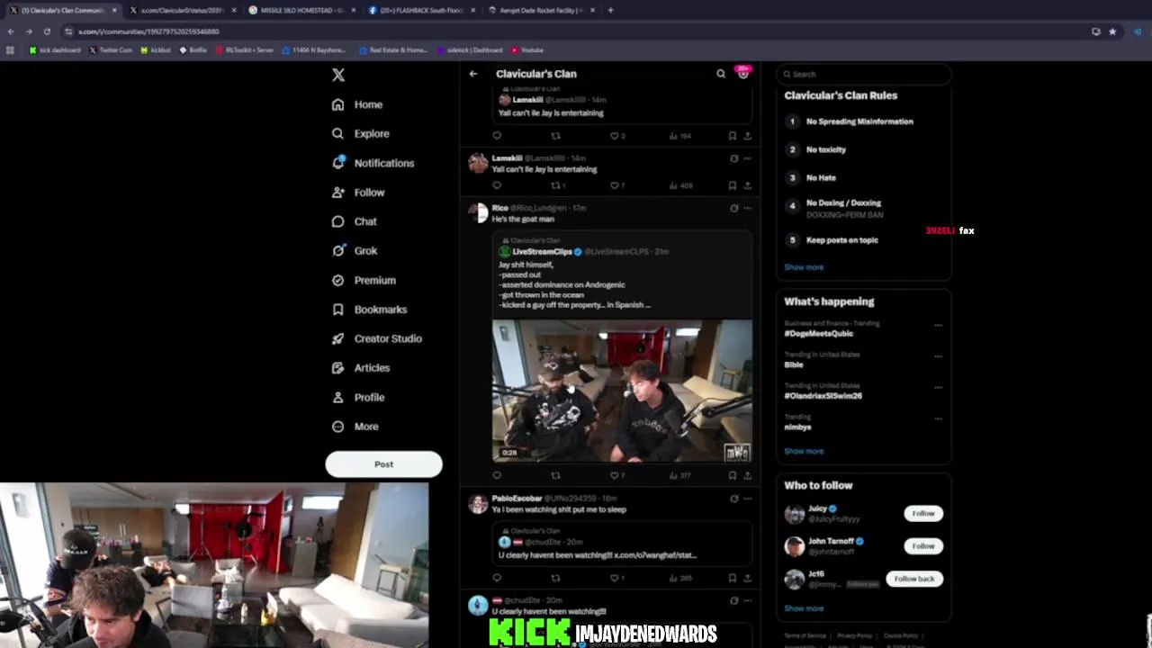Click the white Post button
The image size is (1152, 648).
coord(383,464)
